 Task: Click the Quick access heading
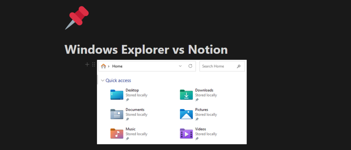click(x=118, y=81)
